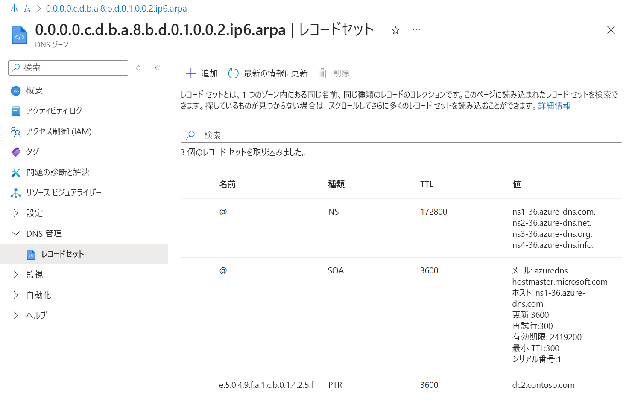The image size is (629, 407).
Task: Click シリアル番号:1 text
Action: pyautogui.click(x=537, y=360)
